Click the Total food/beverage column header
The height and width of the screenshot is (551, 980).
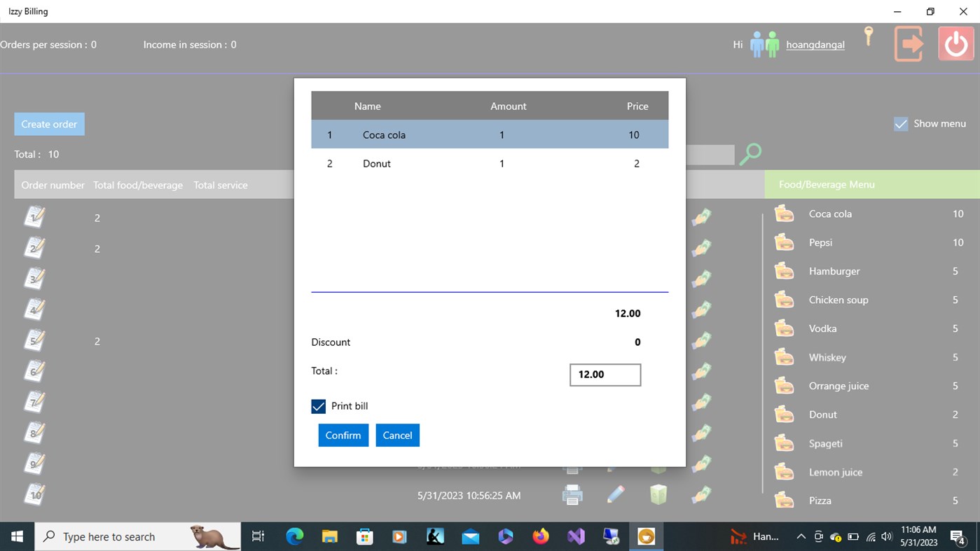[138, 185]
